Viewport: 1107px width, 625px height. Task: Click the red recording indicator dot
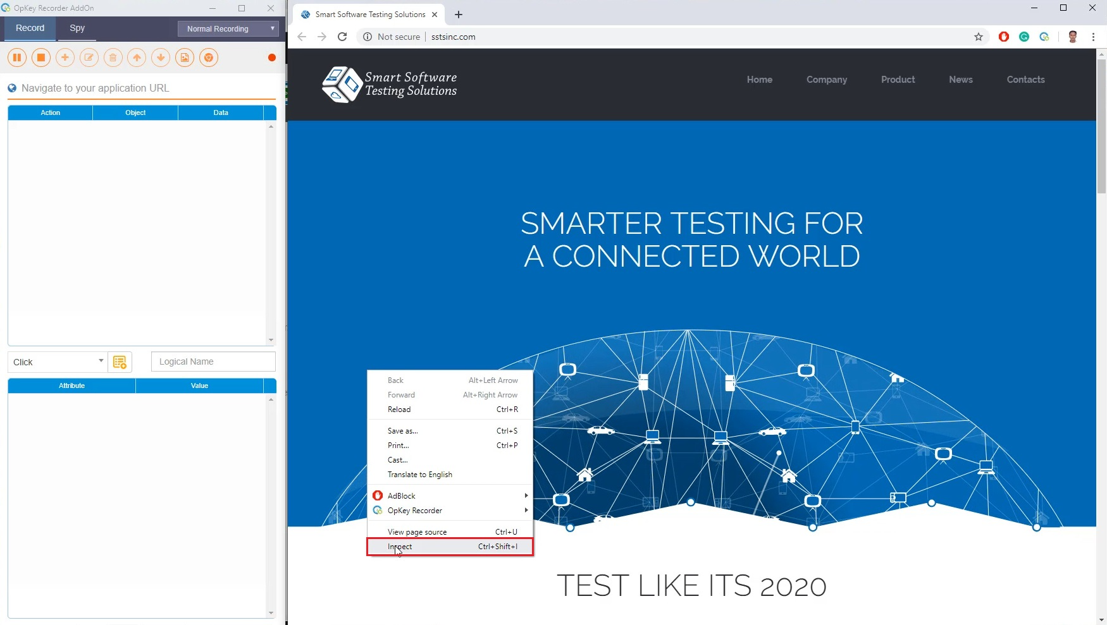(272, 58)
